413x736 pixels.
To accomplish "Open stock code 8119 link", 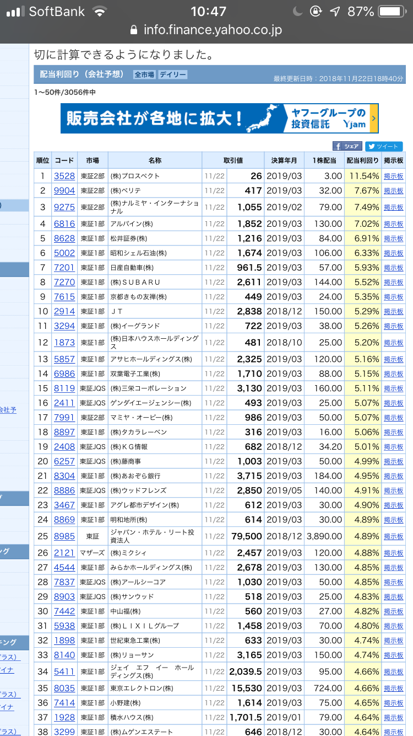I will coord(64,388).
